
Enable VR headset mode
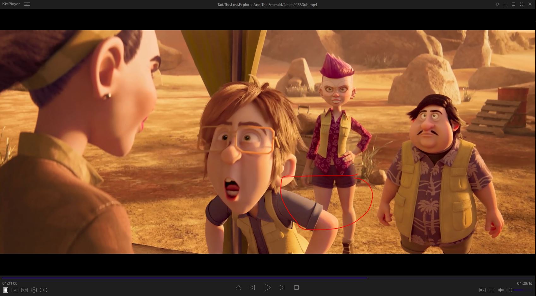[25, 290]
